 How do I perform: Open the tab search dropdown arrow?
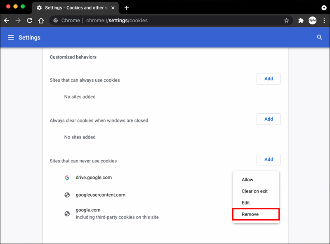tap(324, 8)
